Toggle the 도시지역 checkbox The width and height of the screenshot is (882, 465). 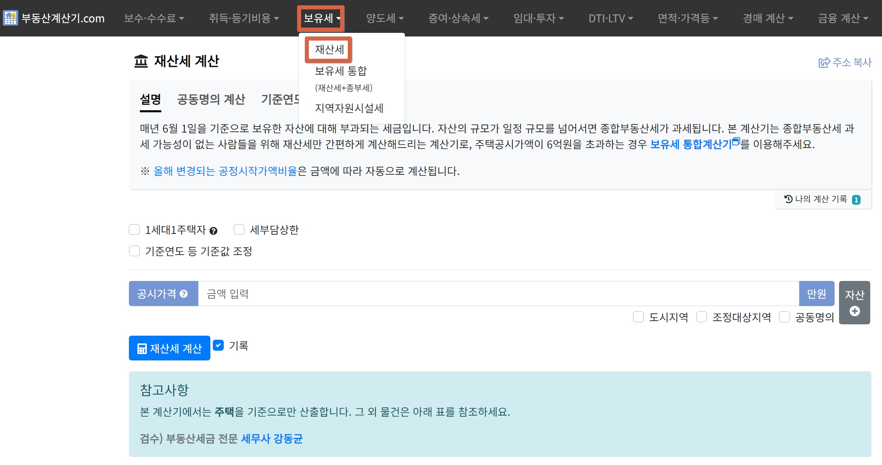[638, 317]
